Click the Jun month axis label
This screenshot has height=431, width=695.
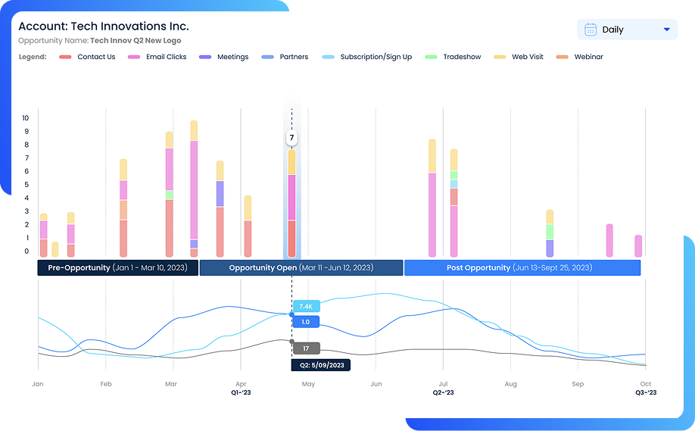point(376,384)
